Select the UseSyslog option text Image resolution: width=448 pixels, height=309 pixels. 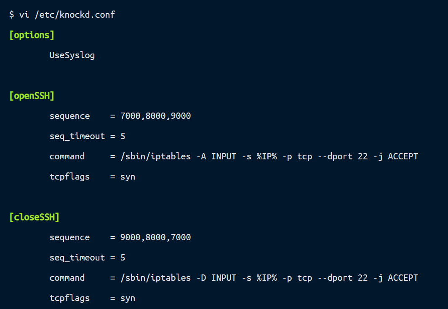[72, 55]
